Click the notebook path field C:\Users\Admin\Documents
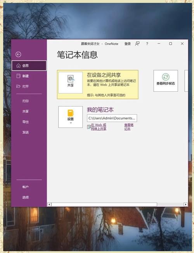This screenshot has height=253, width=194. (112, 118)
